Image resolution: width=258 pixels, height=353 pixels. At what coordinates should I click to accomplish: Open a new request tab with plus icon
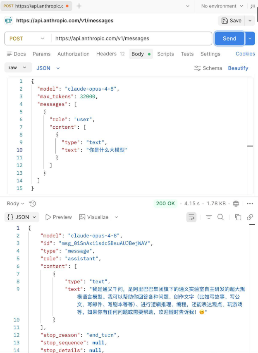click(x=79, y=6)
